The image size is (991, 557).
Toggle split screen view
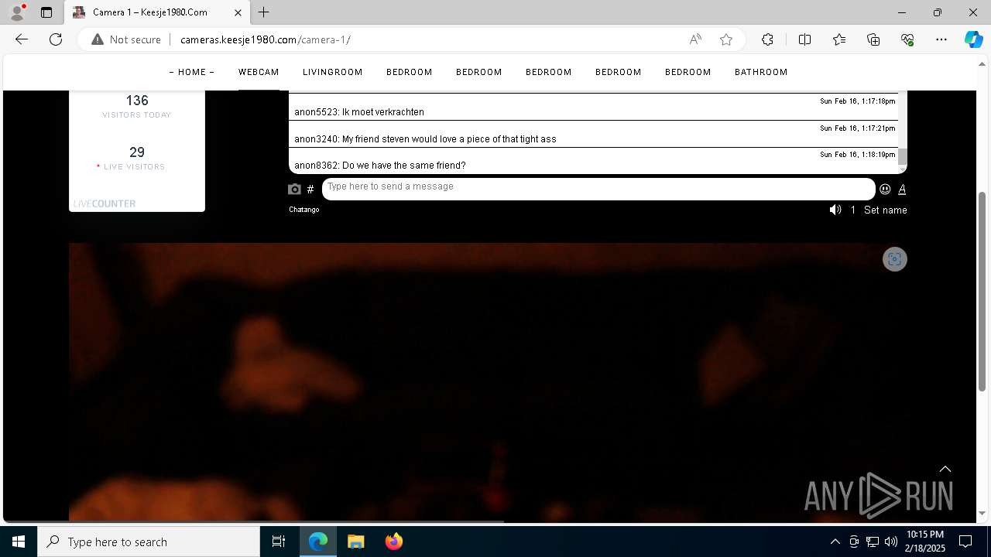804,39
